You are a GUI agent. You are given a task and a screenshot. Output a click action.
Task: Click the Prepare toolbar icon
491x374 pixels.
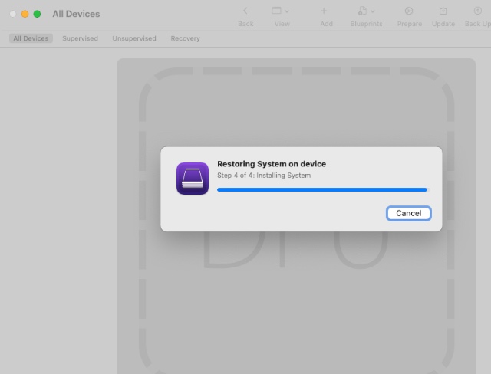409,11
